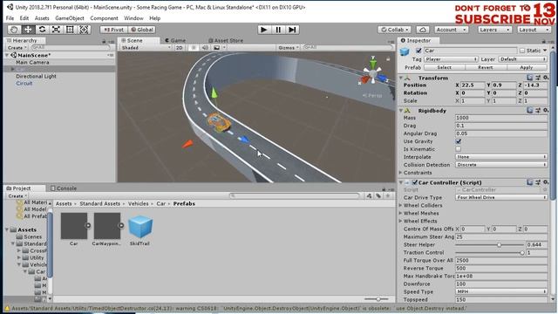Open Transform component settings gear
Image resolution: width=558 pixels, height=314 pixels.
(x=546, y=78)
